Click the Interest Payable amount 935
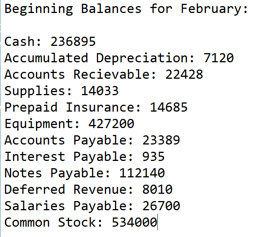Image resolution: width=265 pixels, height=237 pixels. click(x=153, y=157)
